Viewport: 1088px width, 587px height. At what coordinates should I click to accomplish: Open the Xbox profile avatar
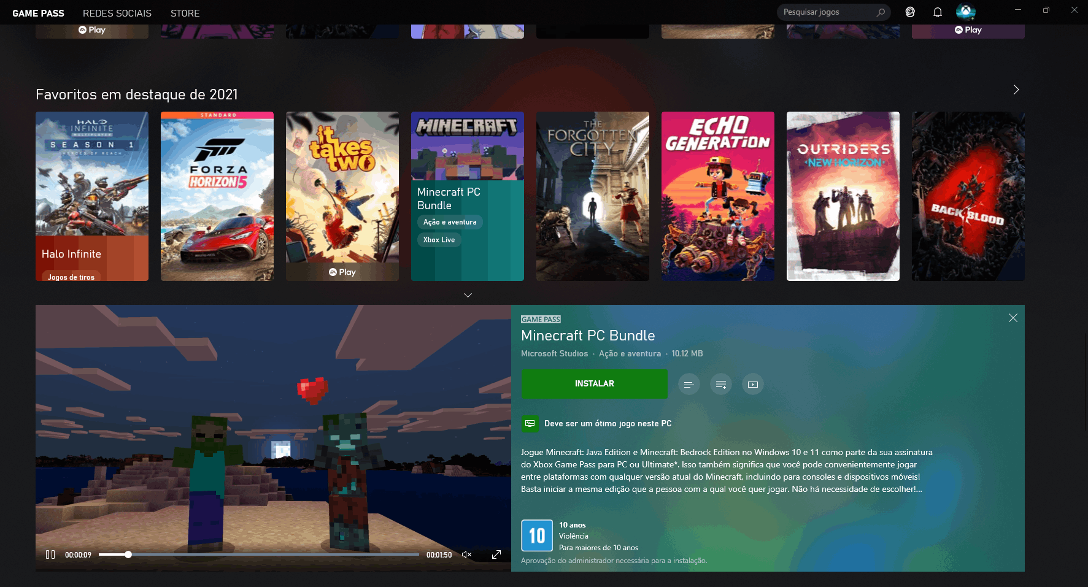(965, 12)
